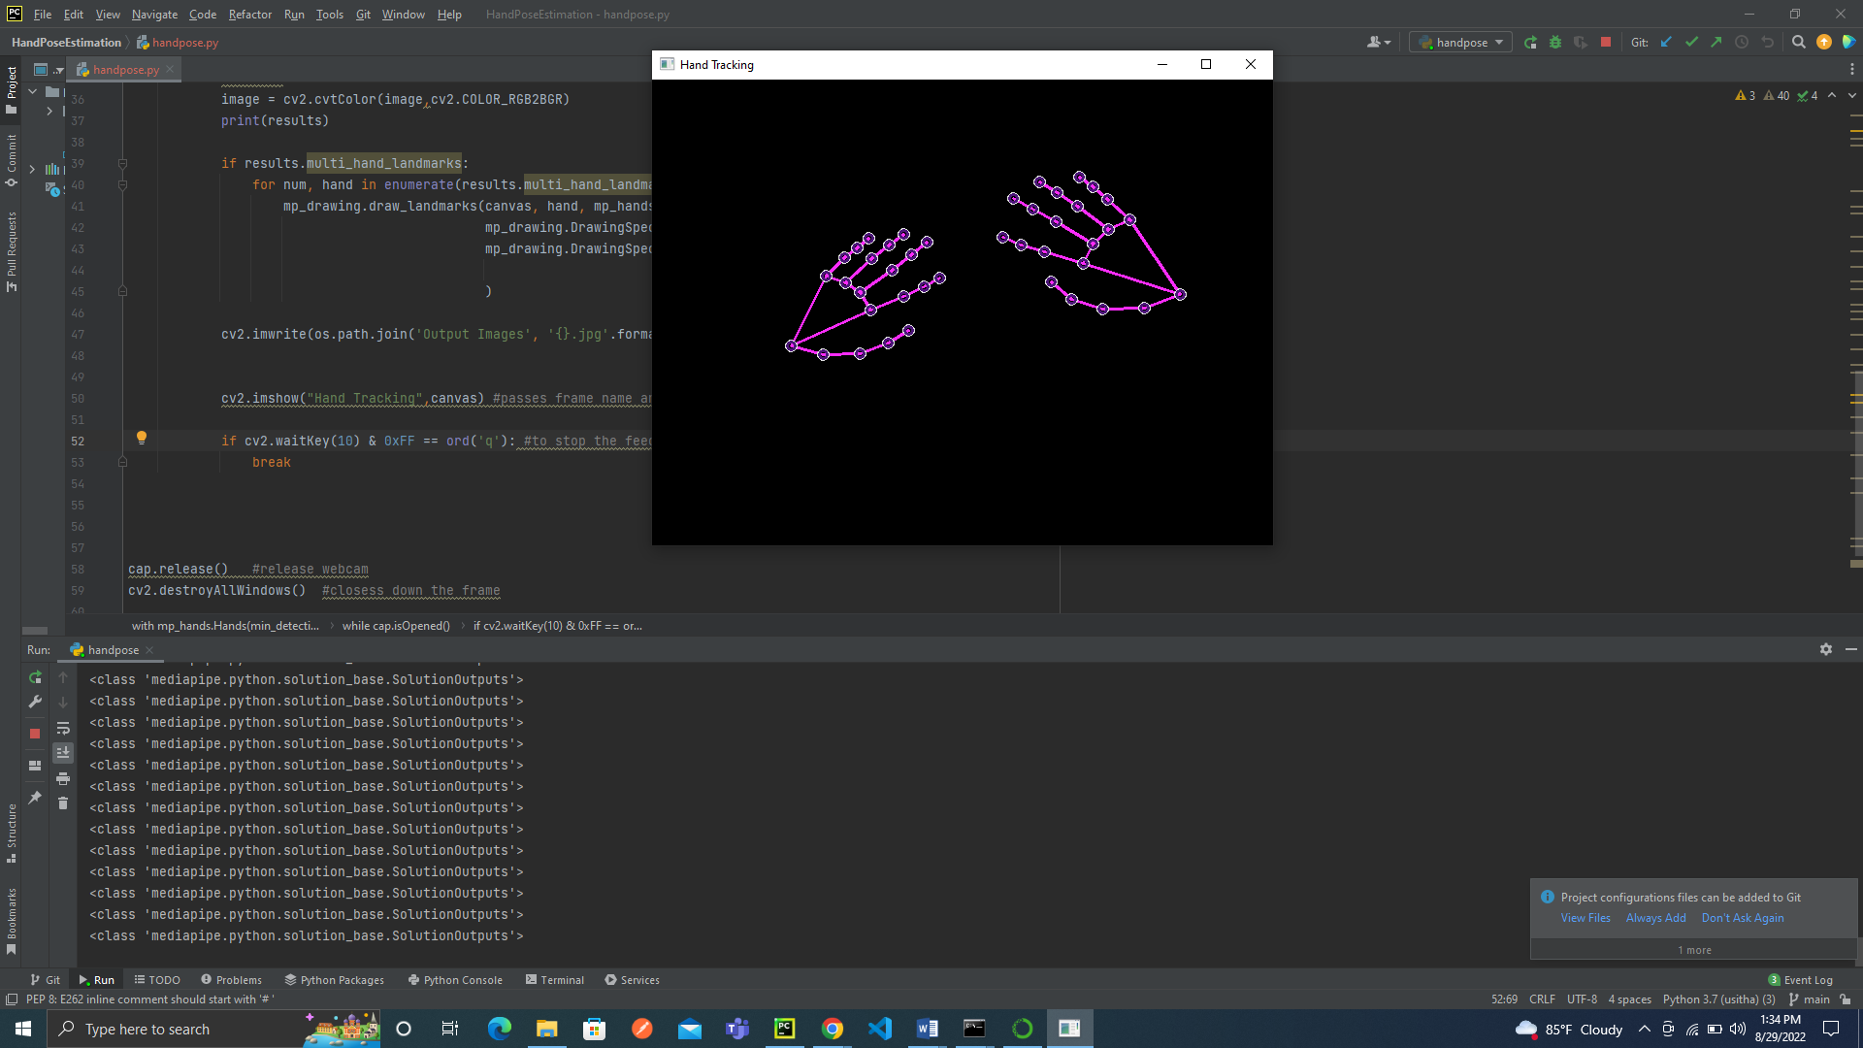Viewport: 1863px width, 1048px height.
Task: Commit changes using the green checkmark Git icon
Action: click(x=1692, y=42)
